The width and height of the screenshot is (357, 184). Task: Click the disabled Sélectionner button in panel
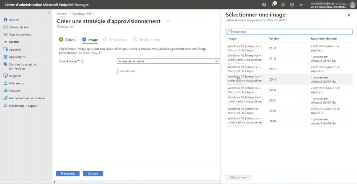[x=238, y=177]
